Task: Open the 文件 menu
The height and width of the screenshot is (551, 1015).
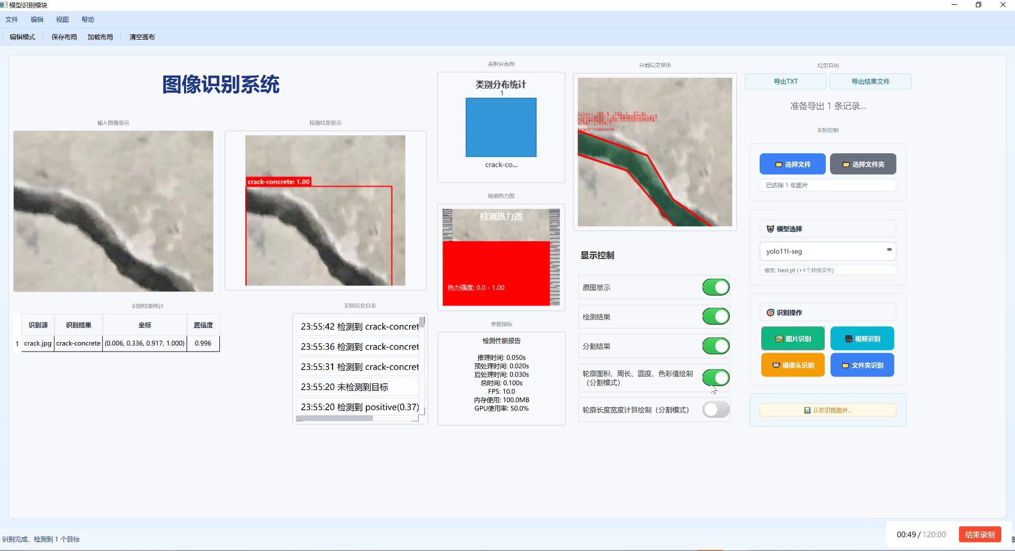Action: tap(12, 20)
